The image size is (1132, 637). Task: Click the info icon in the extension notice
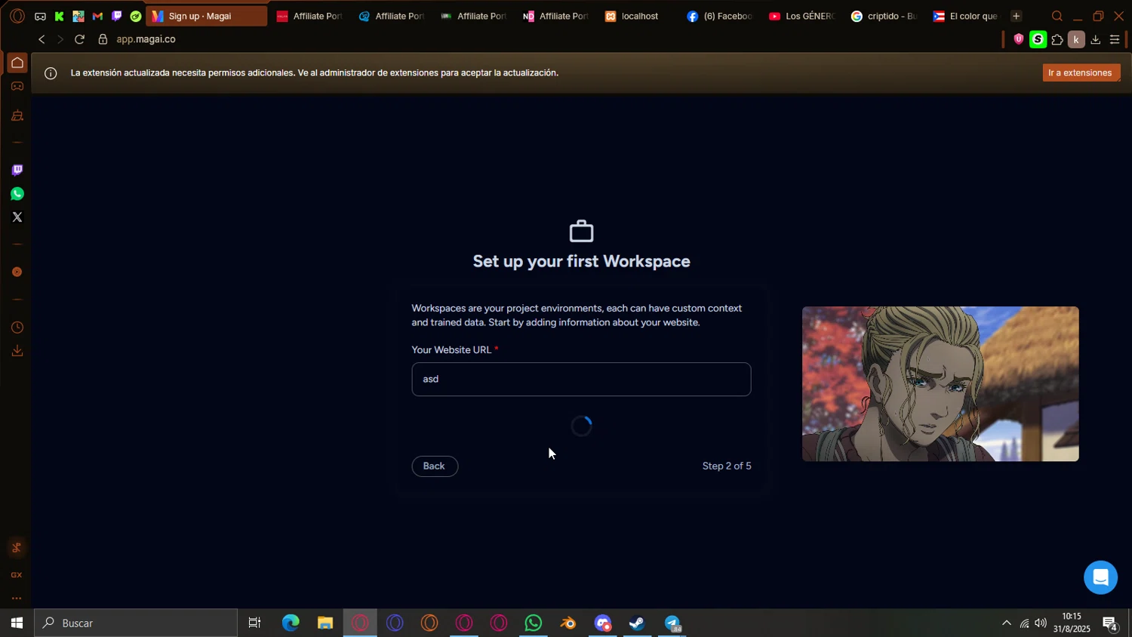51,73
